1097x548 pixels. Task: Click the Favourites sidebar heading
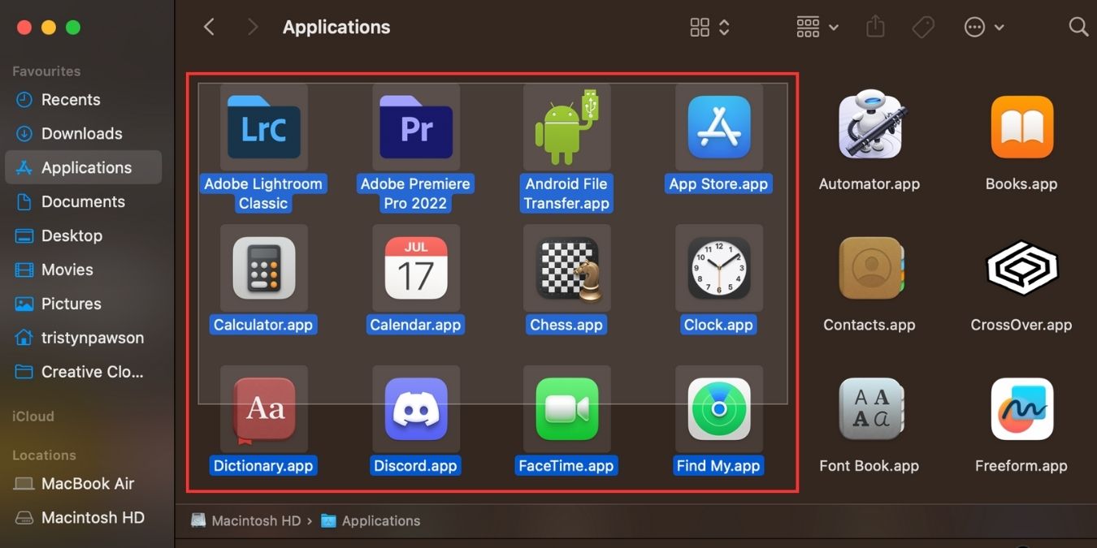46,71
